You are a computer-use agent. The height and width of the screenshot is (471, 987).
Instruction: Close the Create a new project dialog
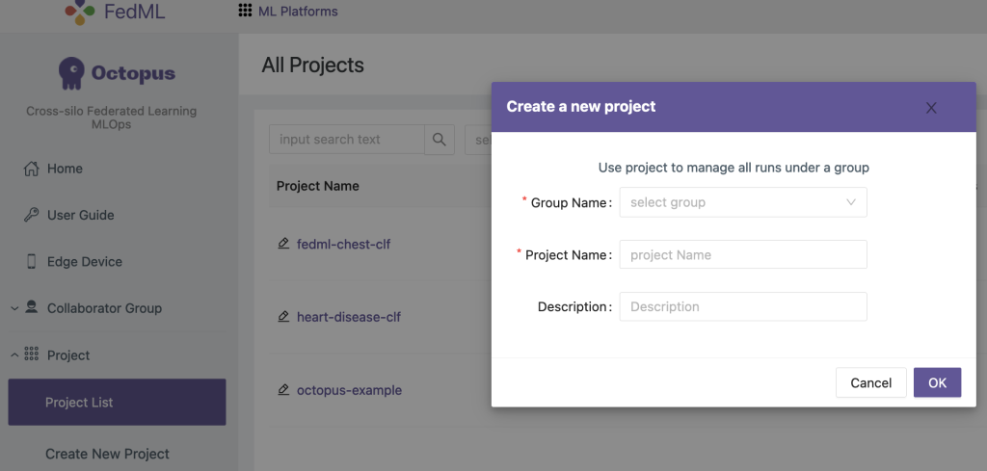pyautogui.click(x=931, y=108)
